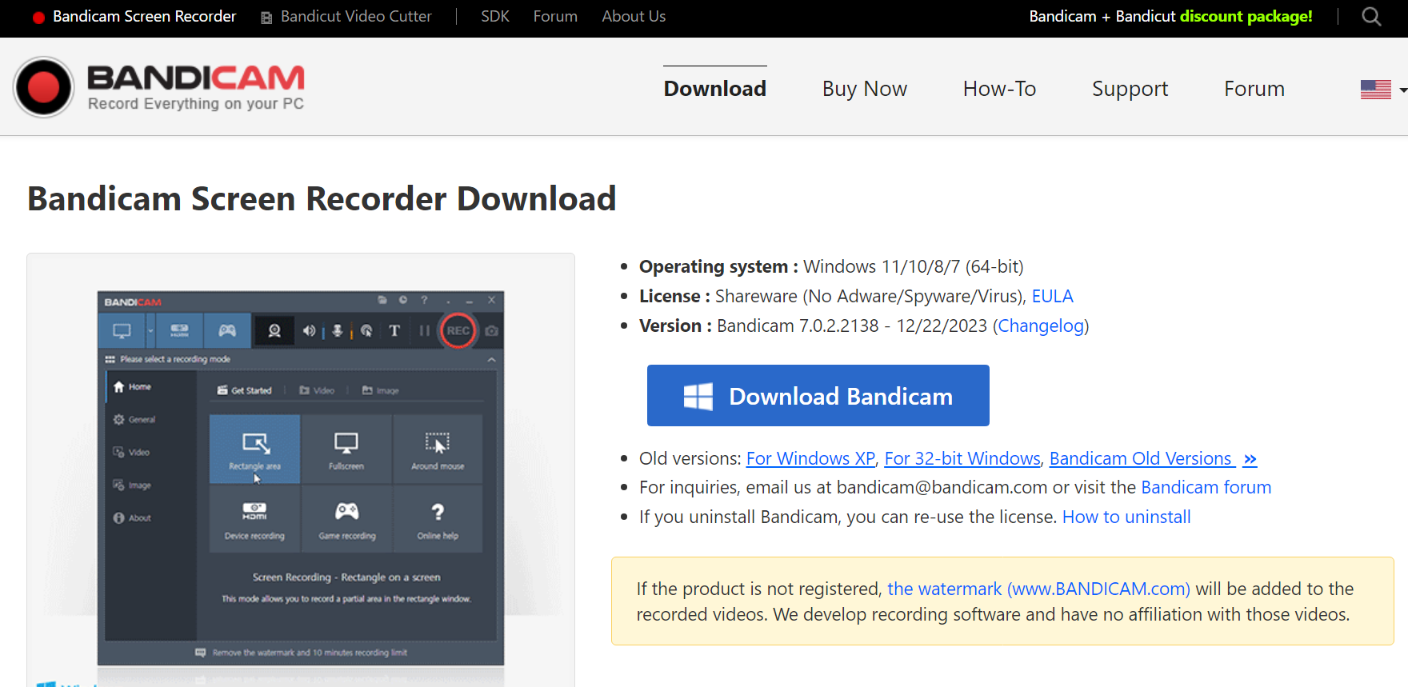Open the Download nav menu item
Image resolution: width=1408 pixels, height=687 pixels.
714,89
